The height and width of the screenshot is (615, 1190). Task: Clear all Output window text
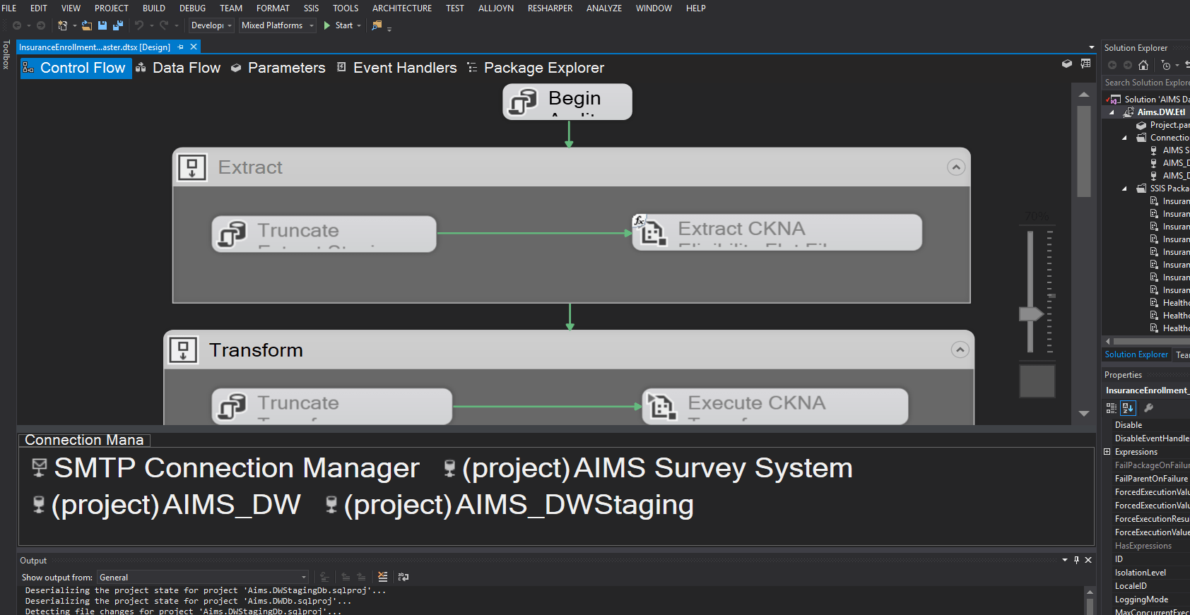coord(383,577)
